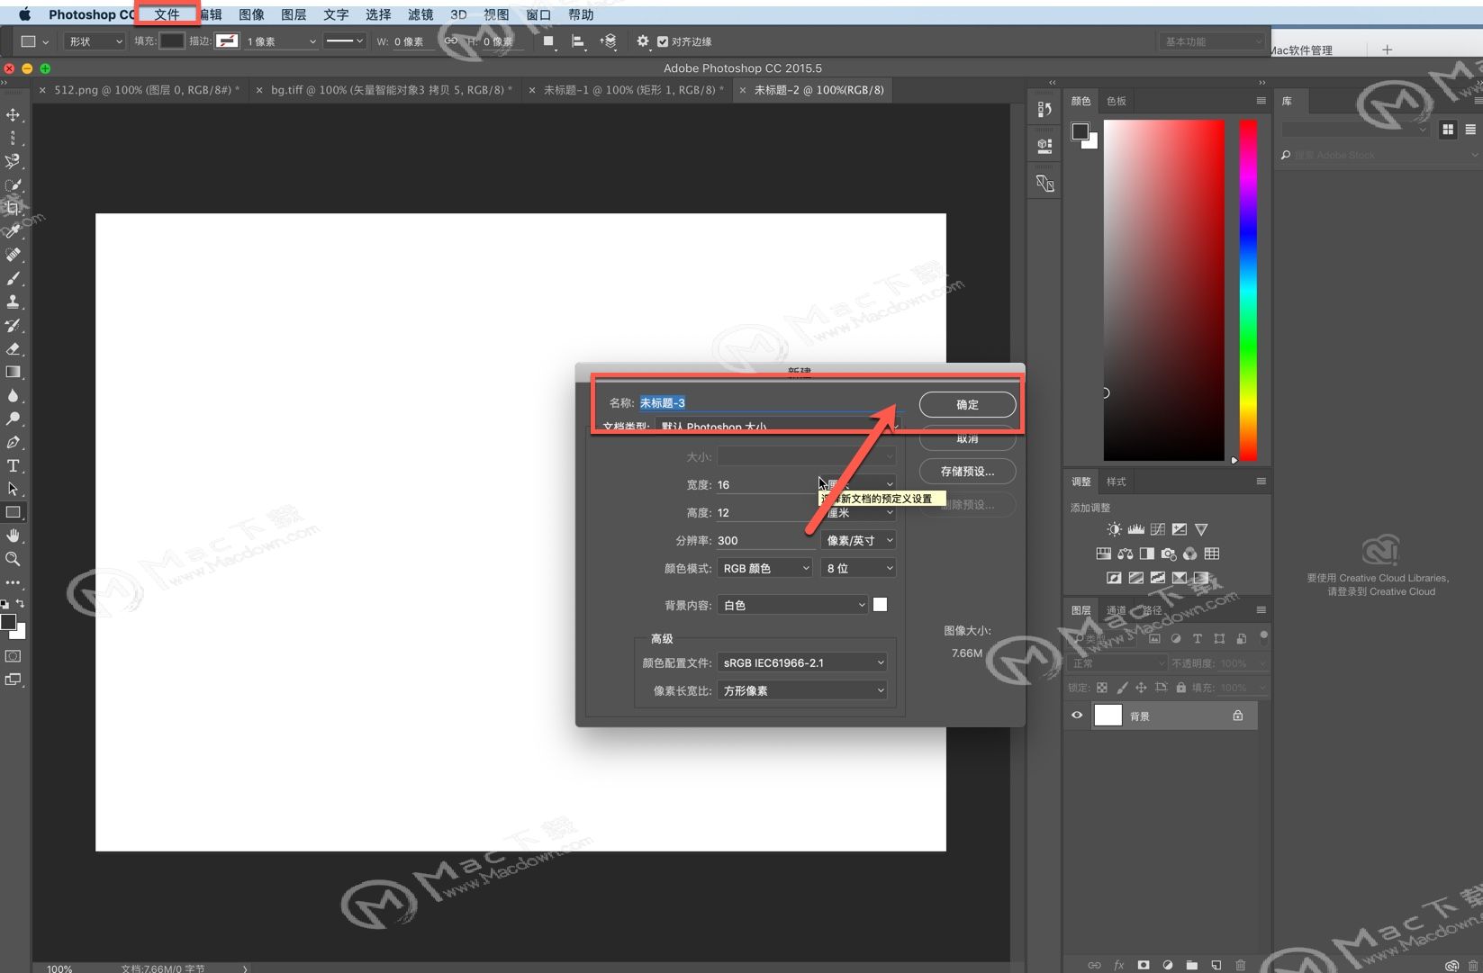Click the 宽度 width input field

766,484
